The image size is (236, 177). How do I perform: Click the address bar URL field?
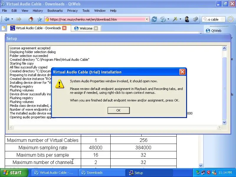[97, 19]
